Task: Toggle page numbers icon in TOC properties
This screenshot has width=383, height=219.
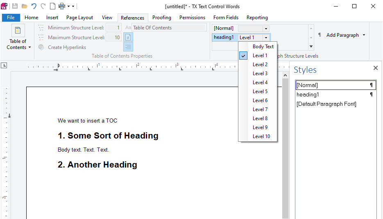Action: pos(128,37)
